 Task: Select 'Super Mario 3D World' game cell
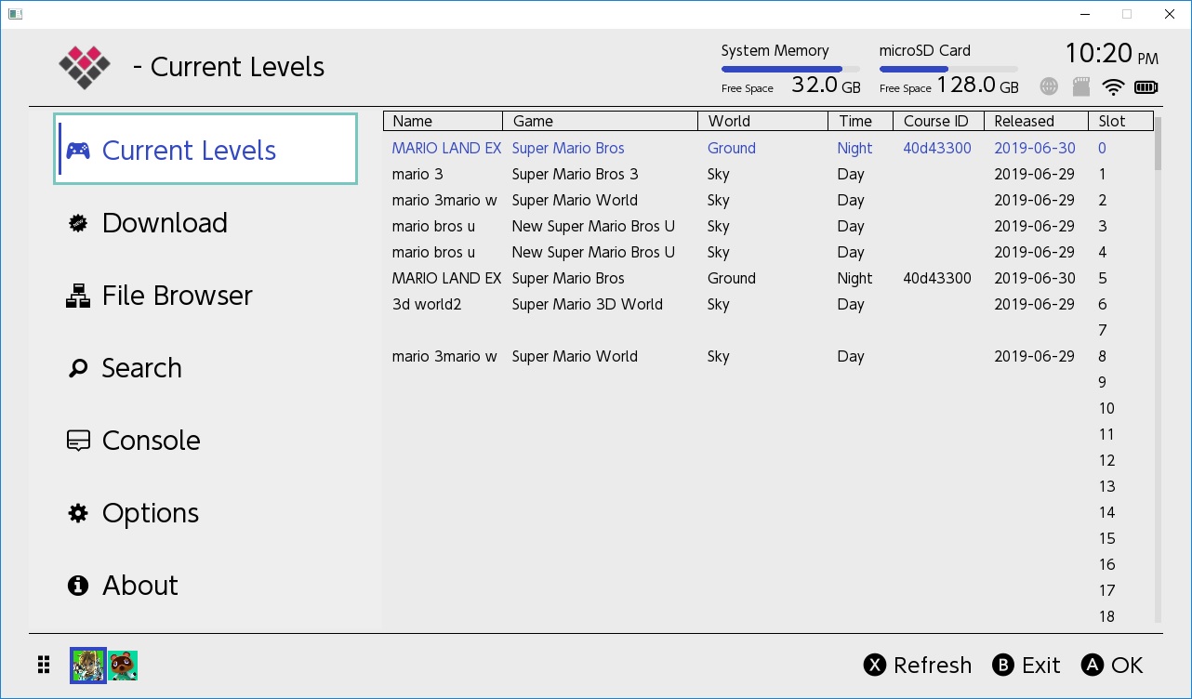point(587,304)
